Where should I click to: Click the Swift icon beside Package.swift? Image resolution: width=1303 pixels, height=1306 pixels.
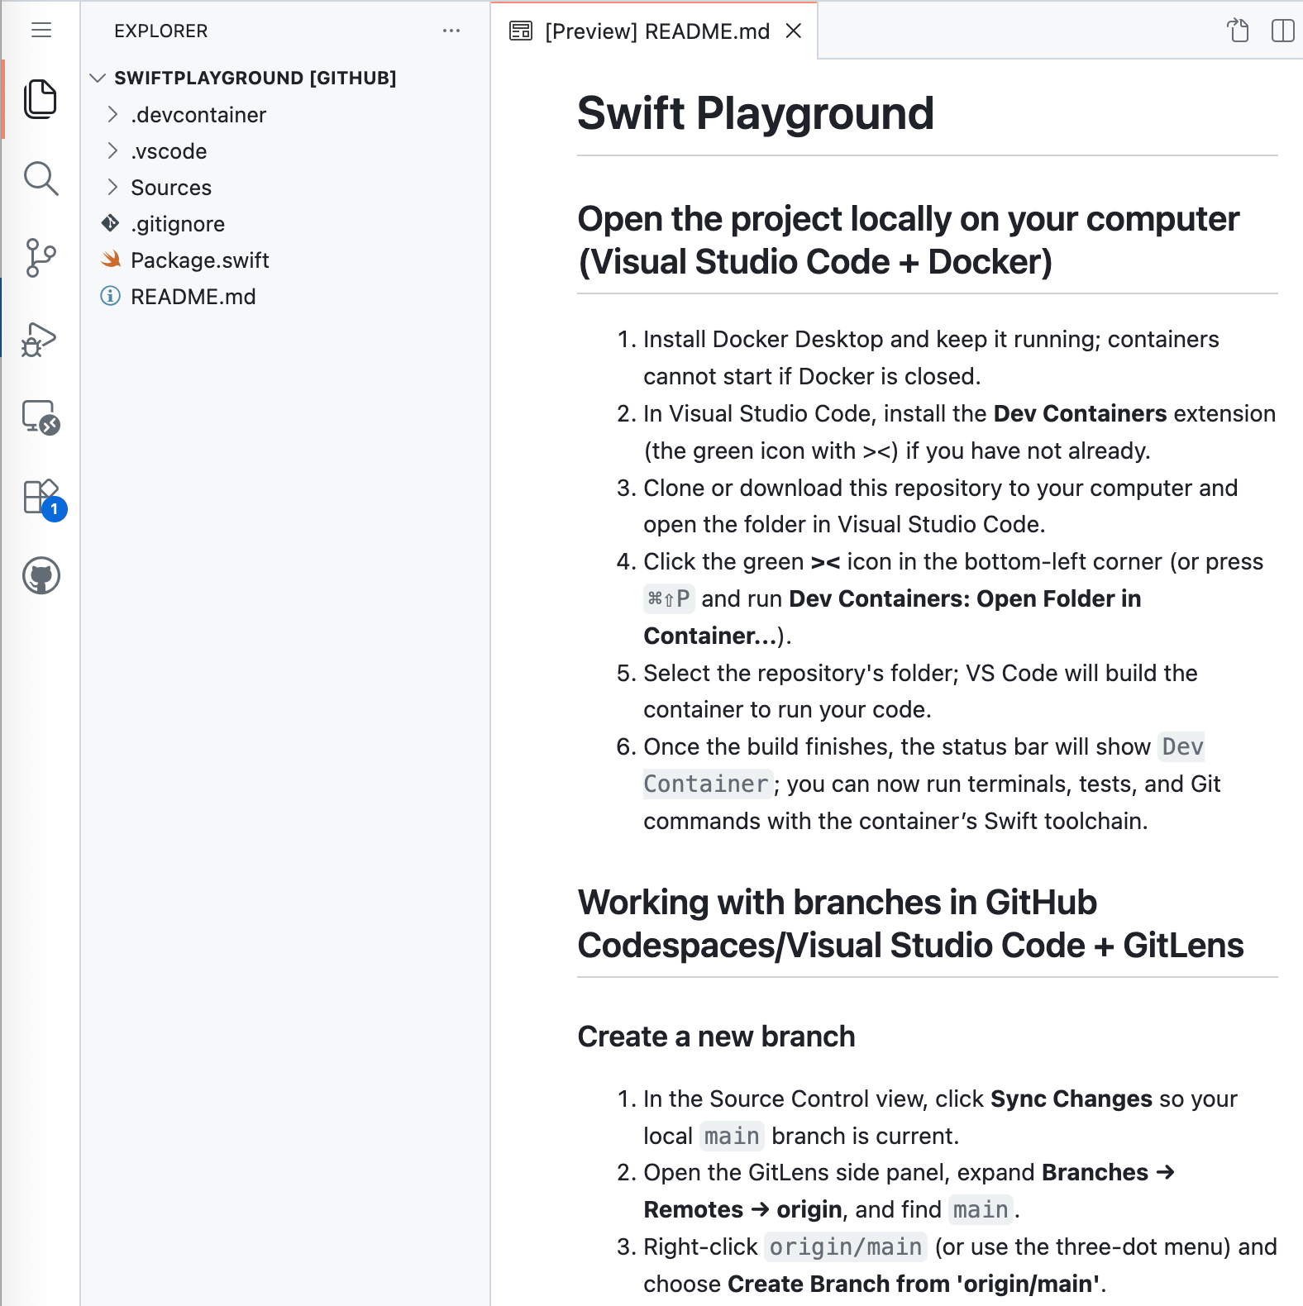coord(111,260)
